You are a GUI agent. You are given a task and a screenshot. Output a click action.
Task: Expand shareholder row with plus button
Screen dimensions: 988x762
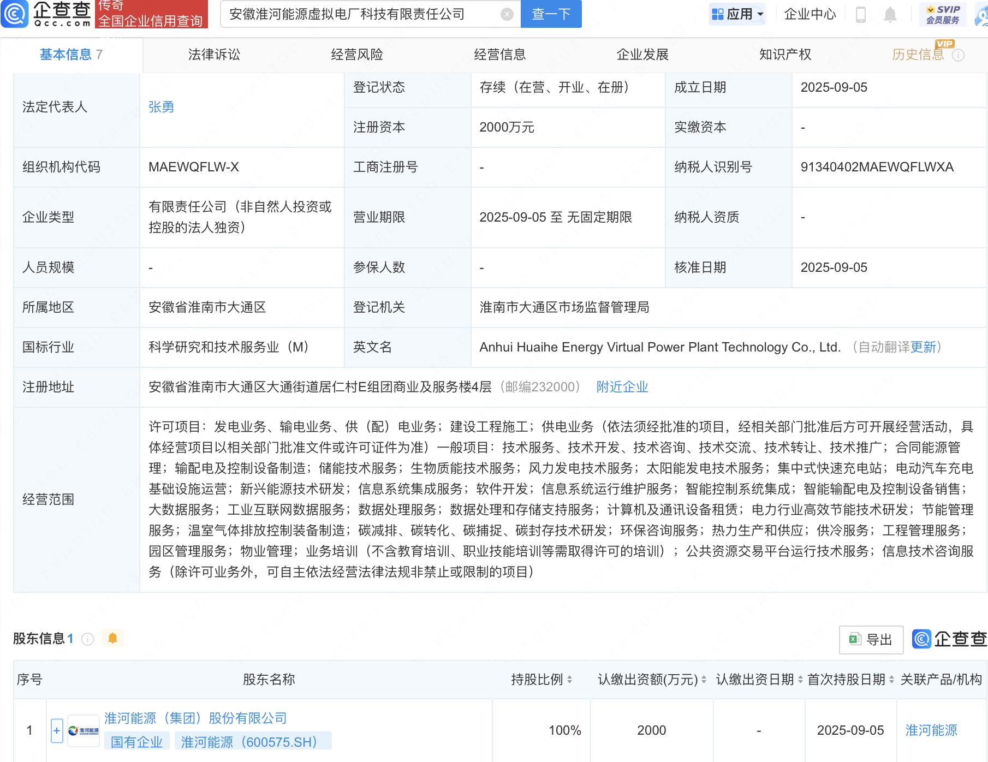click(x=57, y=730)
